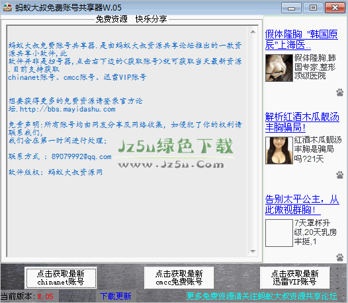This screenshot has height=303, width=348.
Task: Click the woman's photo thumbnail in the red wine ad
Action: point(279,151)
